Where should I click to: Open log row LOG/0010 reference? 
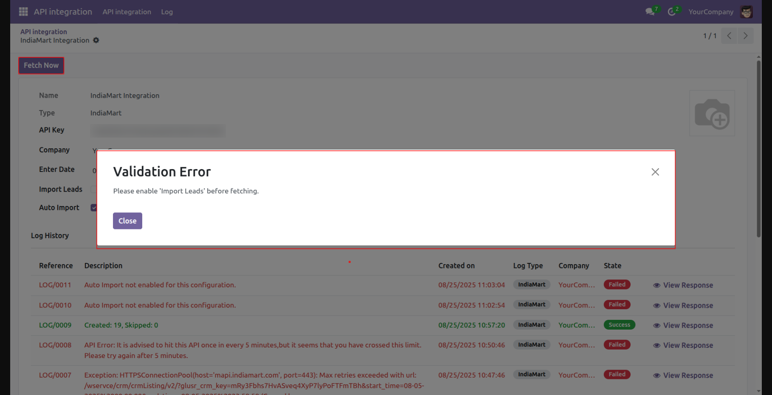[55, 305]
